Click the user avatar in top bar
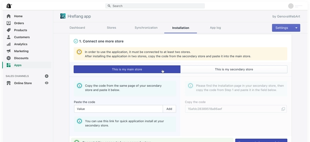Screen dimensions: 310x142 pyautogui.click(x=291, y=6)
